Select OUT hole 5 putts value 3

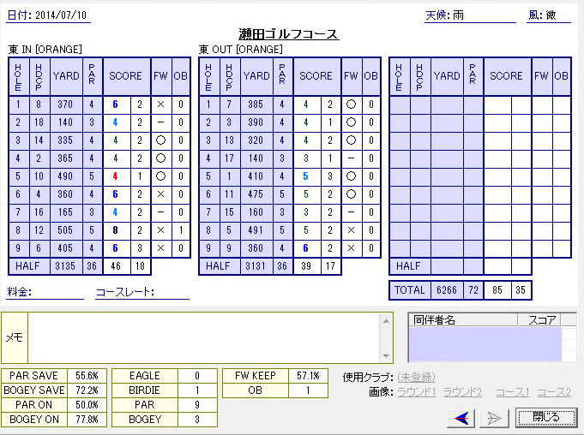point(331,176)
